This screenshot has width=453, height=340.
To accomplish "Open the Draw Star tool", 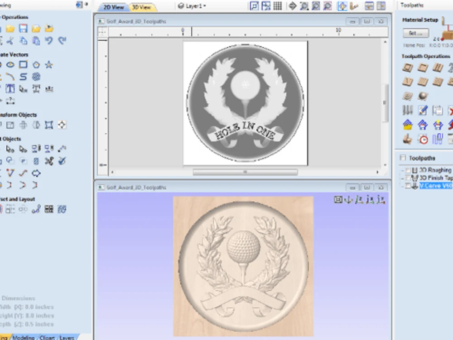I will coord(48,64).
